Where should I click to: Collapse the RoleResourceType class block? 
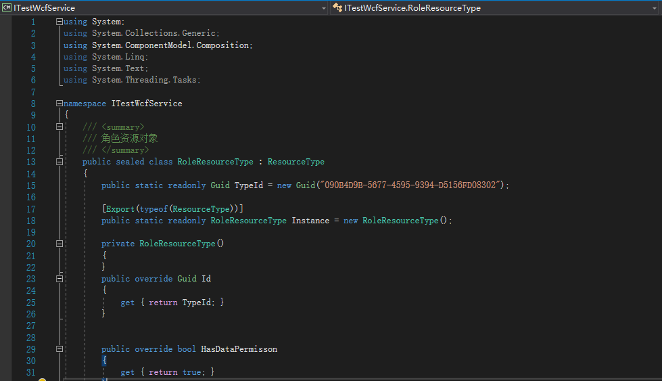(x=60, y=162)
